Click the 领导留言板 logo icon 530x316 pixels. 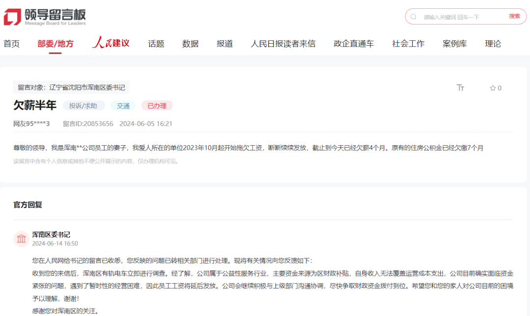pyautogui.click(x=12, y=17)
